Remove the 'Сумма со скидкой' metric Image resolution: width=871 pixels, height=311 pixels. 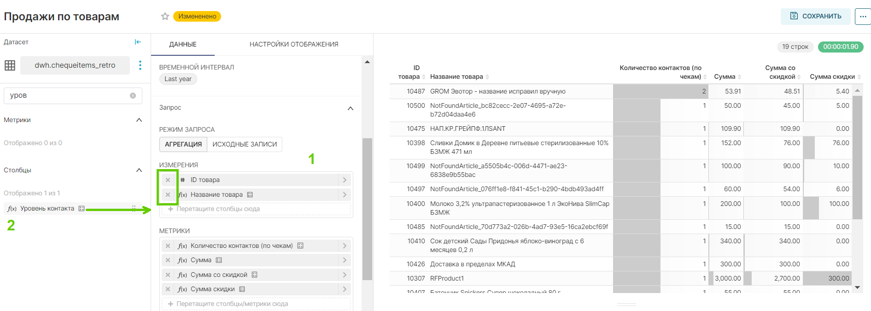point(168,275)
